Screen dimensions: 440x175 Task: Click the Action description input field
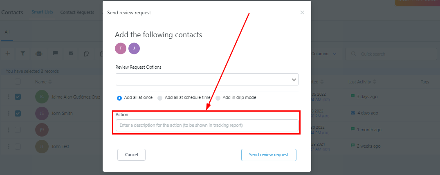pyautogui.click(x=207, y=126)
